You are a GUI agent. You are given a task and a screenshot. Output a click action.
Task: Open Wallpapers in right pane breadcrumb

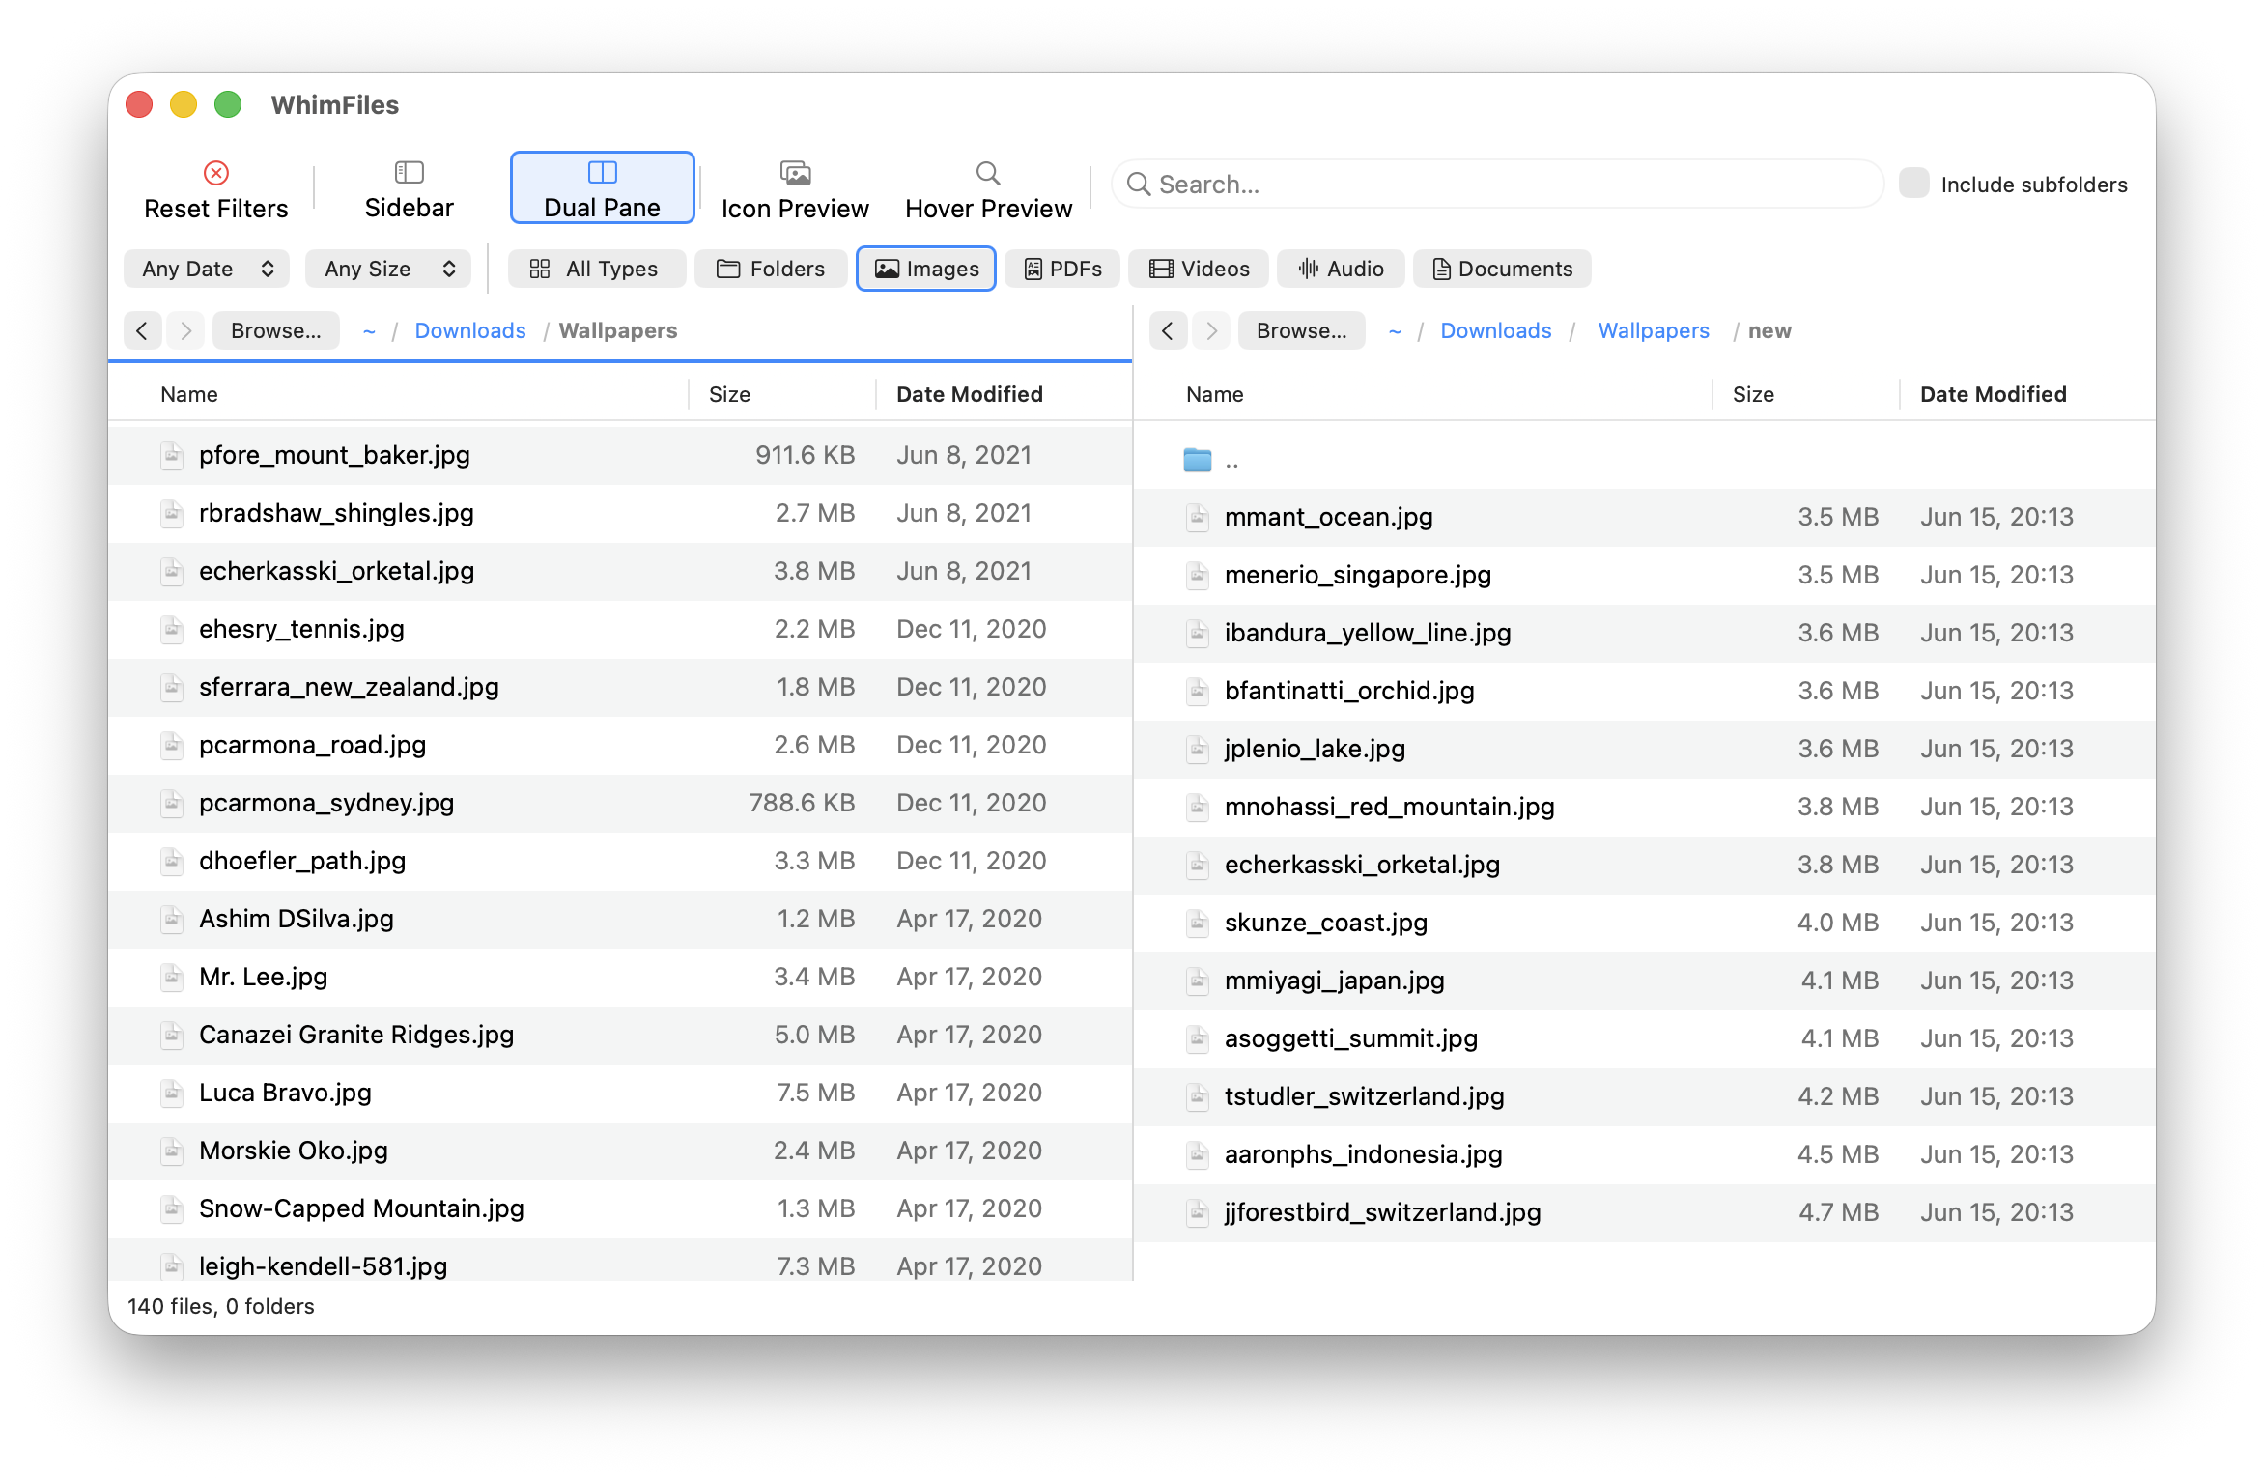coord(1654,330)
